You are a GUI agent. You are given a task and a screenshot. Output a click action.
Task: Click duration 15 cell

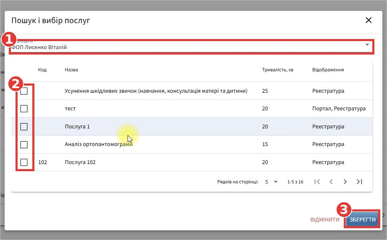265,144
